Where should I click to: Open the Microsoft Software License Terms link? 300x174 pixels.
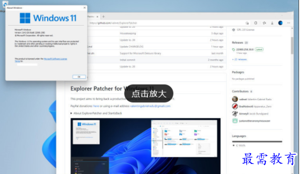(x=55, y=59)
